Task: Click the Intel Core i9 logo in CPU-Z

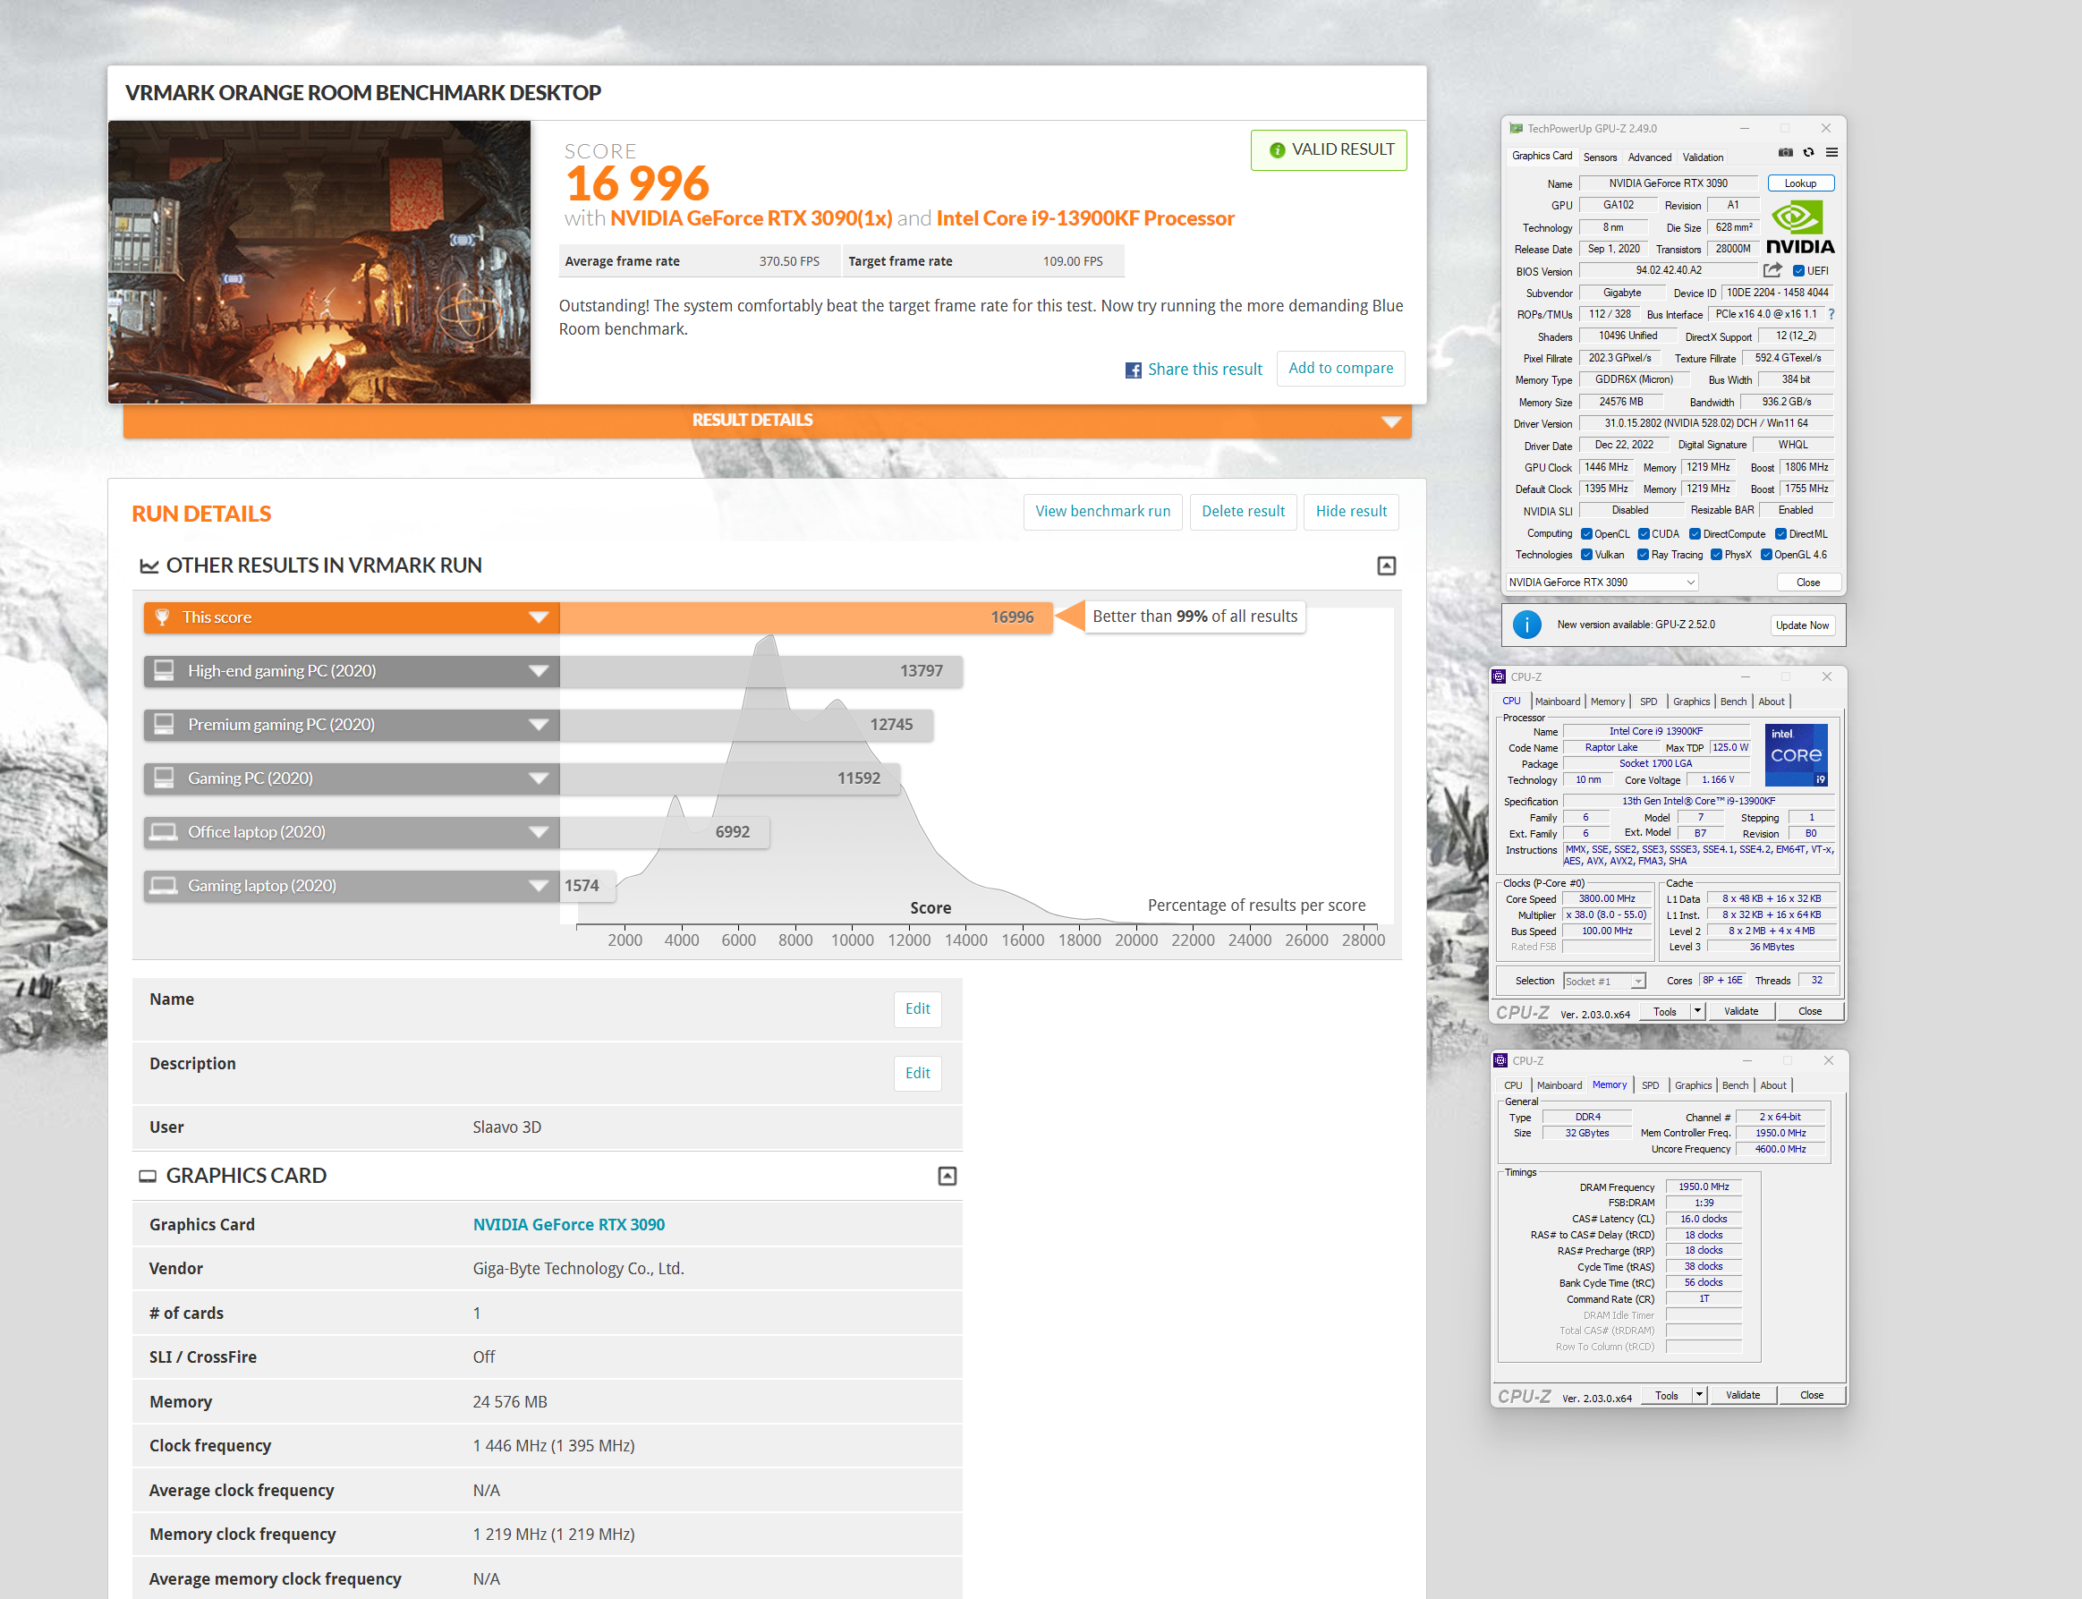Action: [x=1797, y=755]
